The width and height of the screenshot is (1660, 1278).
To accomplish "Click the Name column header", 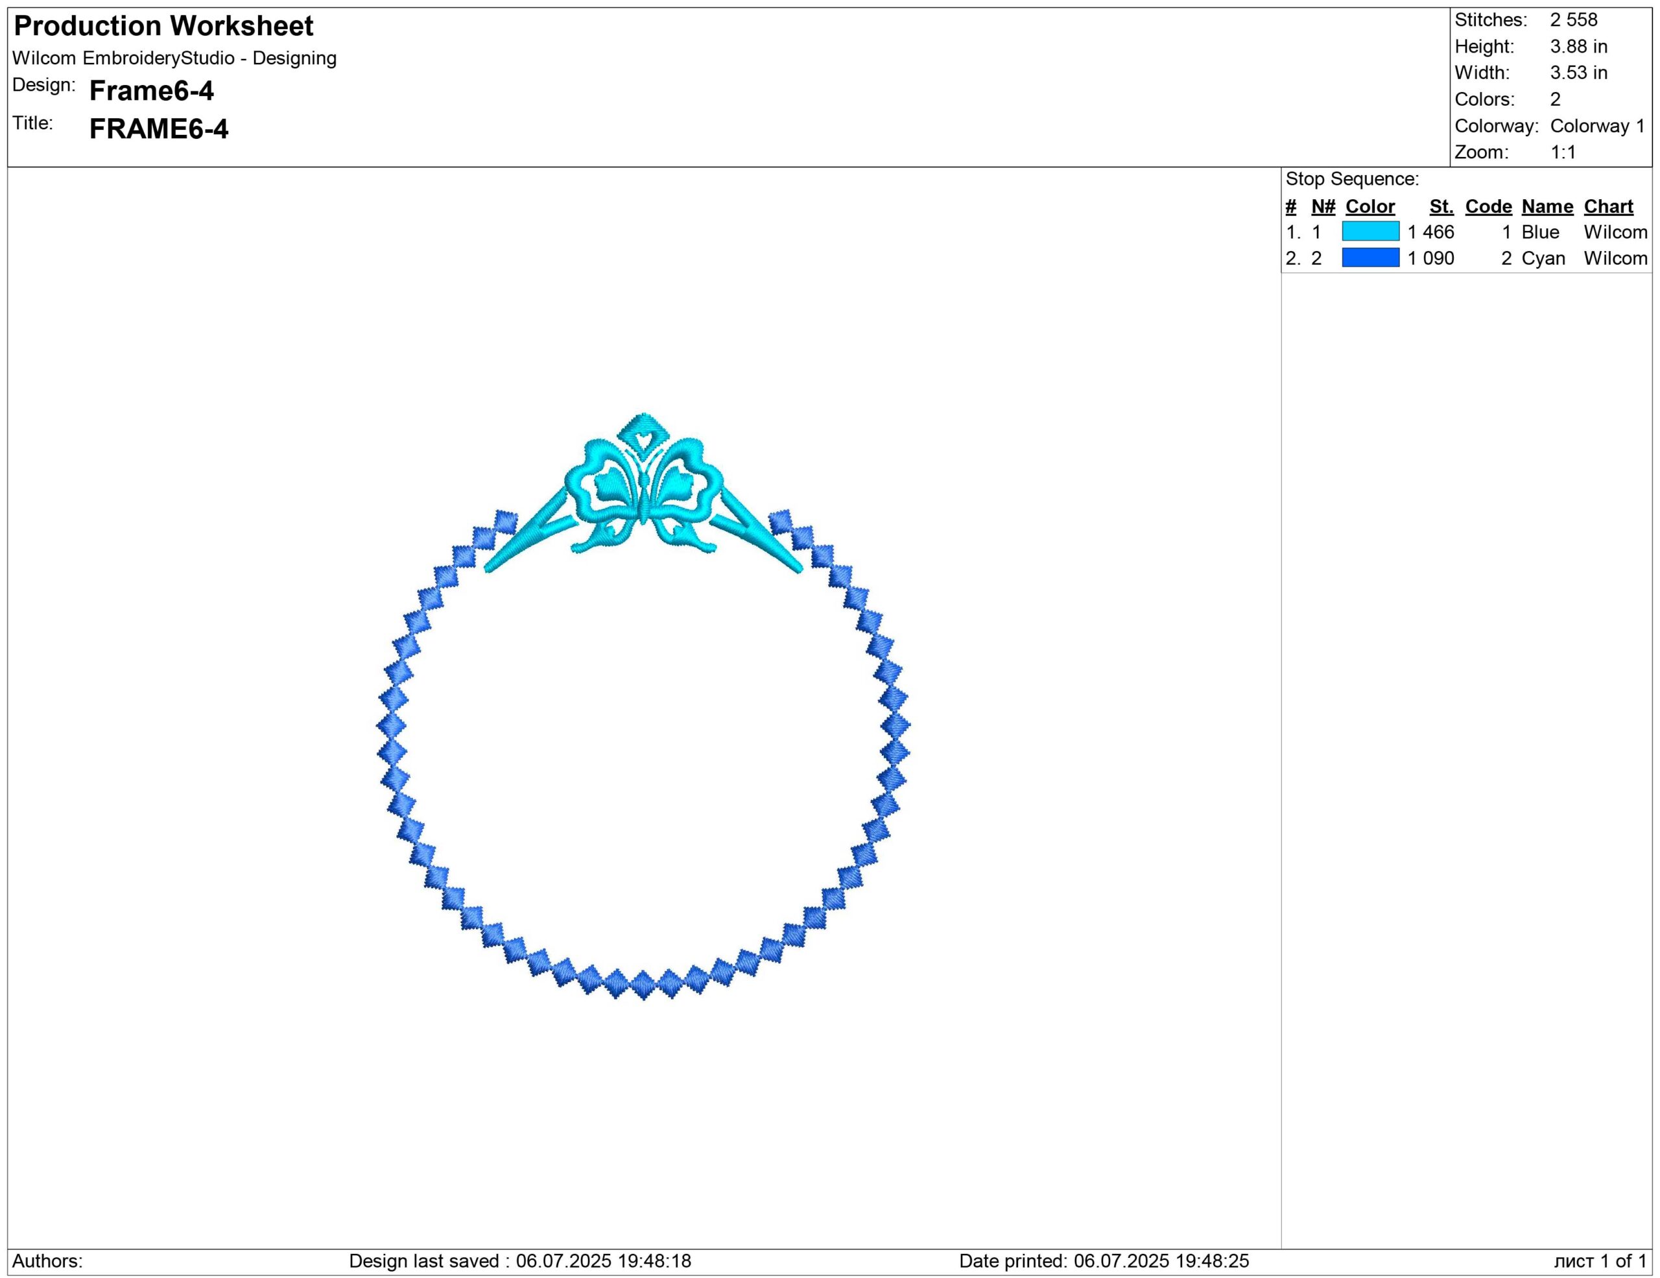I will tap(1547, 206).
